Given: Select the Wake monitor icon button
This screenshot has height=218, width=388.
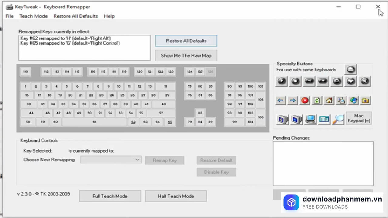Looking at the screenshot, I should coord(296,119).
